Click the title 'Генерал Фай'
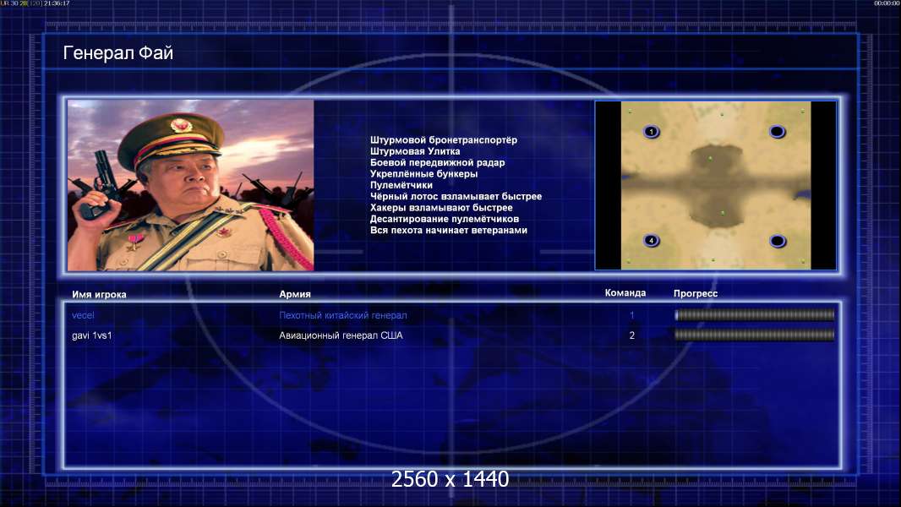Viewport: 901px width, 507px height. coord(117,53)
